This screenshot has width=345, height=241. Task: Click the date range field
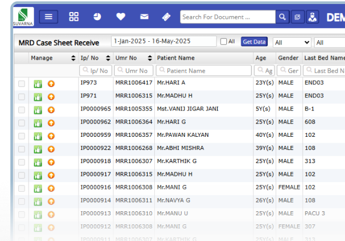pos(163,42)
